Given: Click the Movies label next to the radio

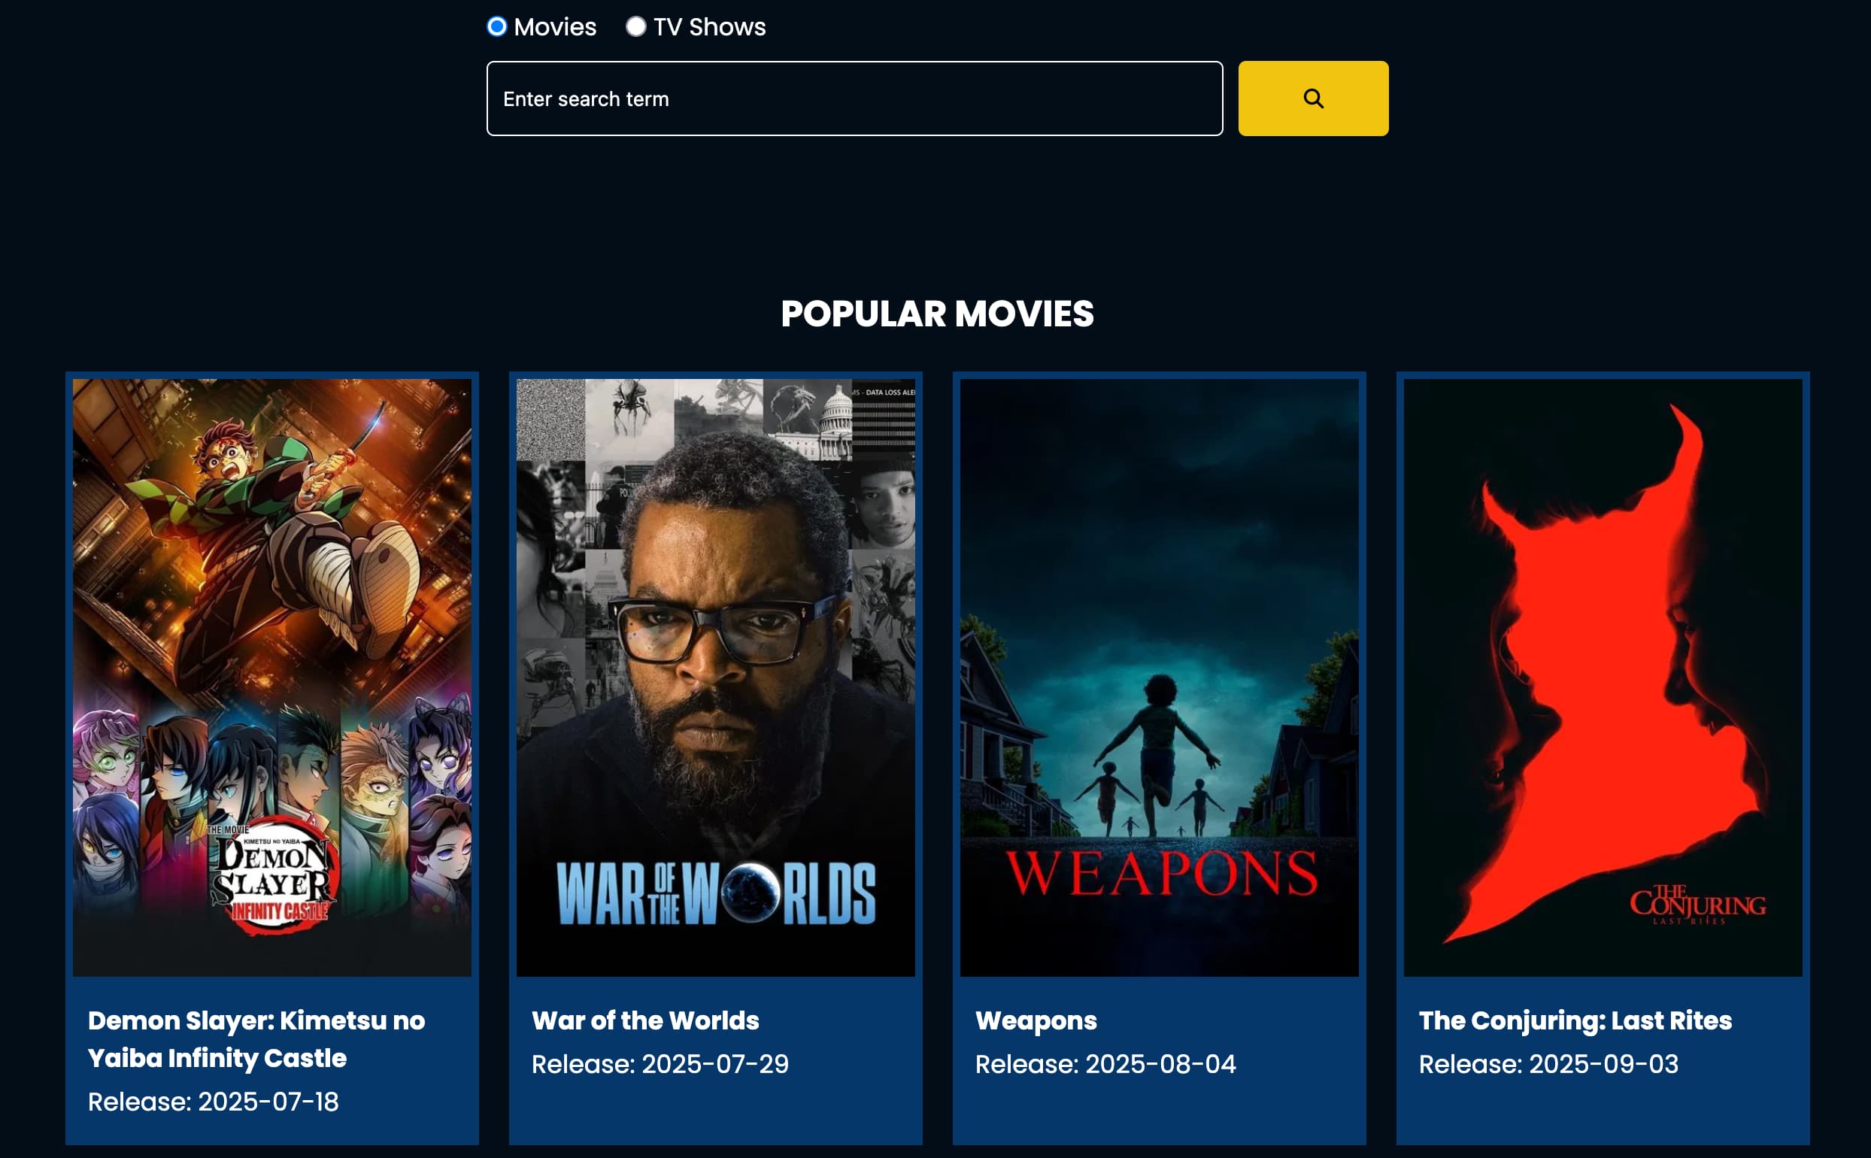Looking at the screenshot, I should tap(555, 26).
